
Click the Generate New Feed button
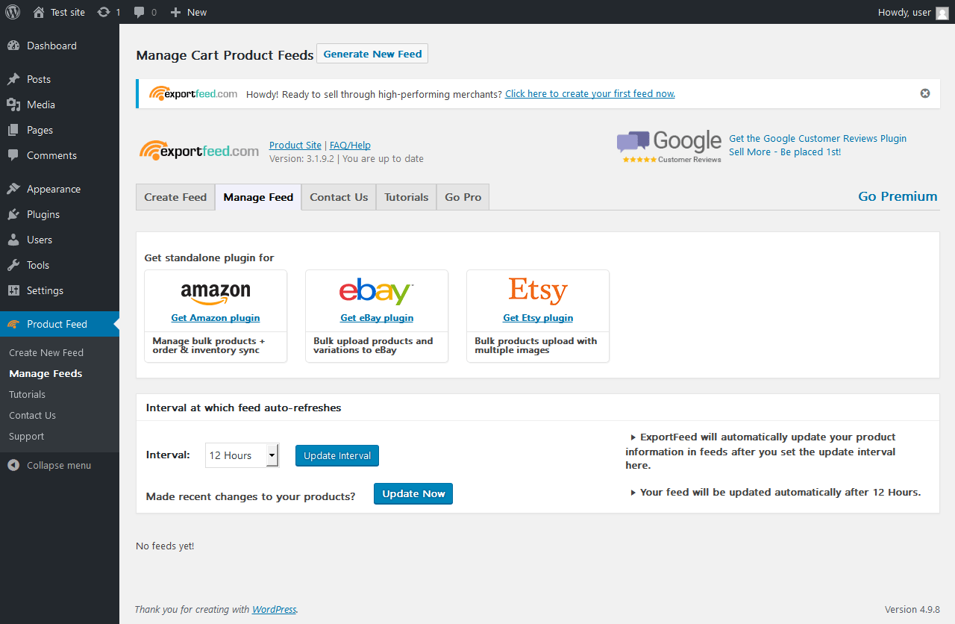(x=372, y=54)
